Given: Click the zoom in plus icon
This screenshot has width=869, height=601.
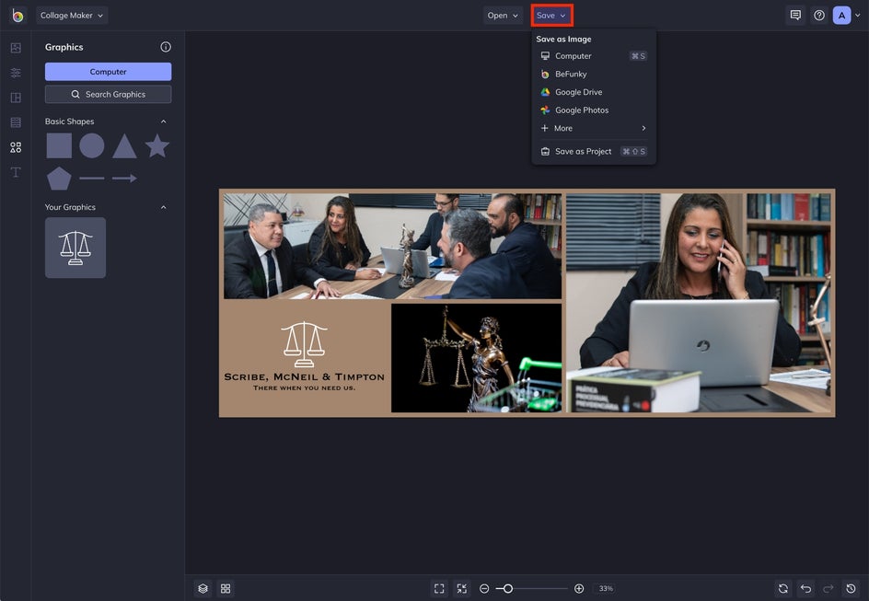Looking at the screenshot, I should [579, 588].
